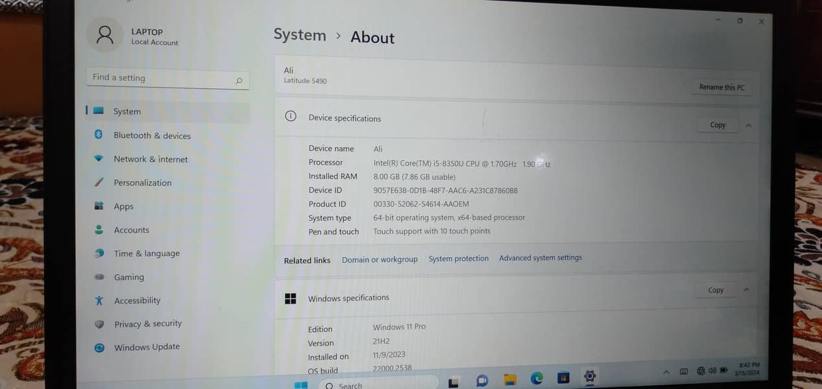Launch Microsoft Edge from taskbar
Viewport: 822px width, 389px height.
tap(537, 378)
